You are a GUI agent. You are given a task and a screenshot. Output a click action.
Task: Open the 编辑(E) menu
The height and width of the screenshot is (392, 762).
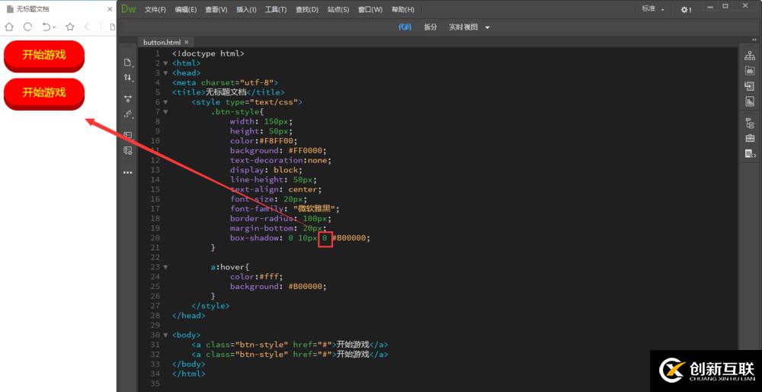(x=186, y=9)
